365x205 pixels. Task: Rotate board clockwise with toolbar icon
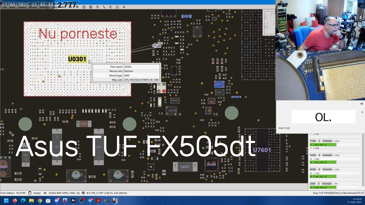coord(110,7)
